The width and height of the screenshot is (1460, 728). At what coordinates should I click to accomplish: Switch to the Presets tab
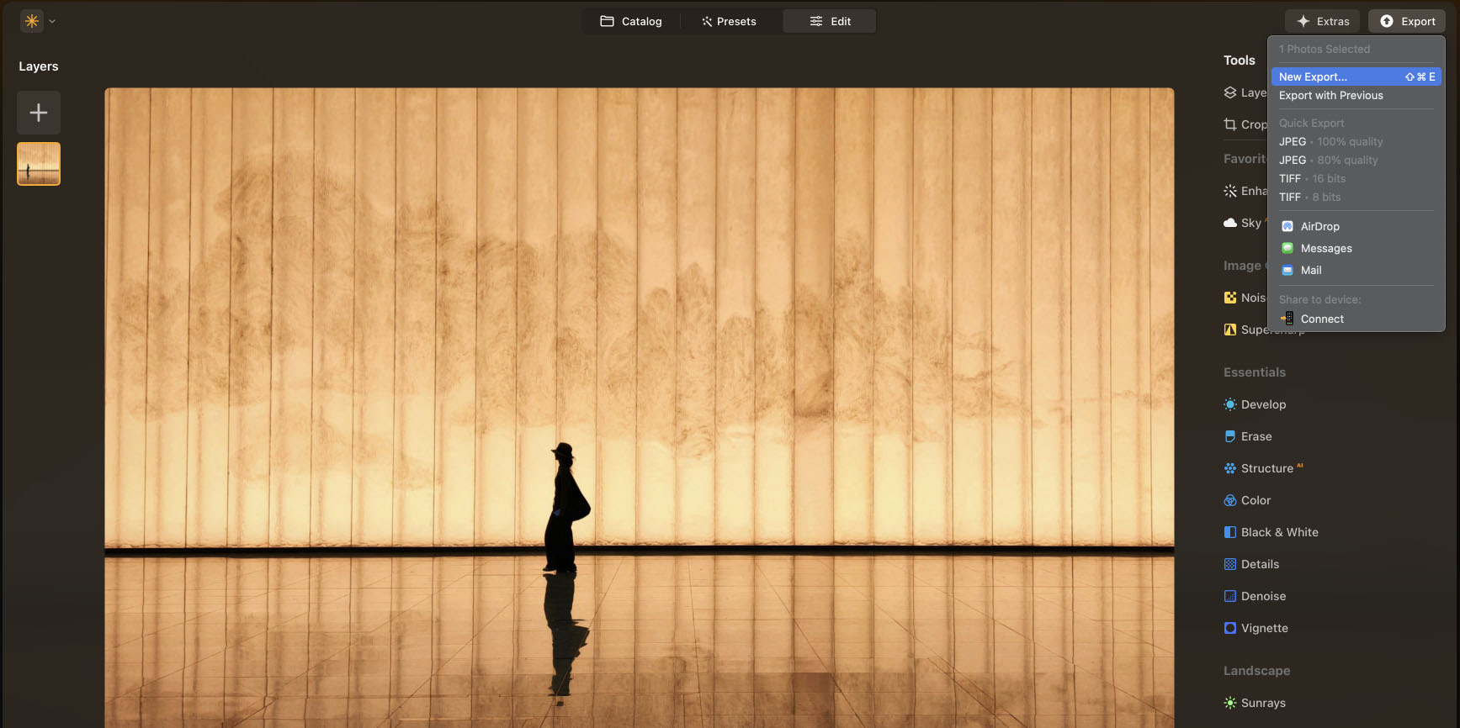pos(729,21)
